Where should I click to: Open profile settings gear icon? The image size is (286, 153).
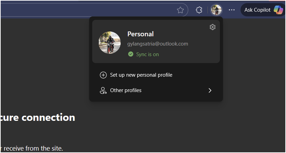pos(213,27)
